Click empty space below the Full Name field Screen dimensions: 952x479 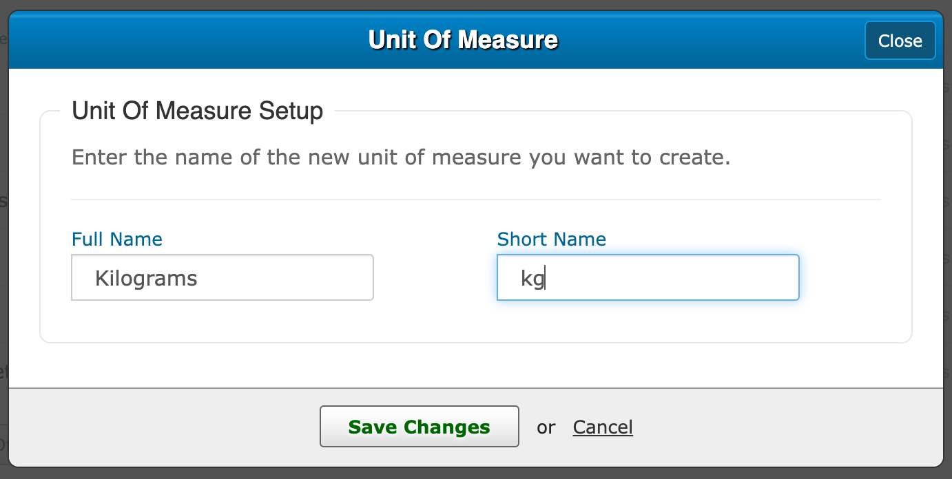(x=222, y=321)
